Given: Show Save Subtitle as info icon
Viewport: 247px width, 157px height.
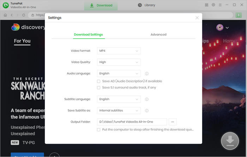Looking at the screenshot, I should [147, 111].
